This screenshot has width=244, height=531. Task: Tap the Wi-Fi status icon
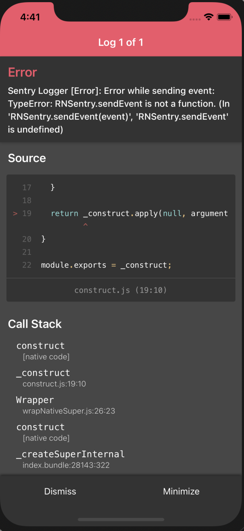click(x=209, y=17)
